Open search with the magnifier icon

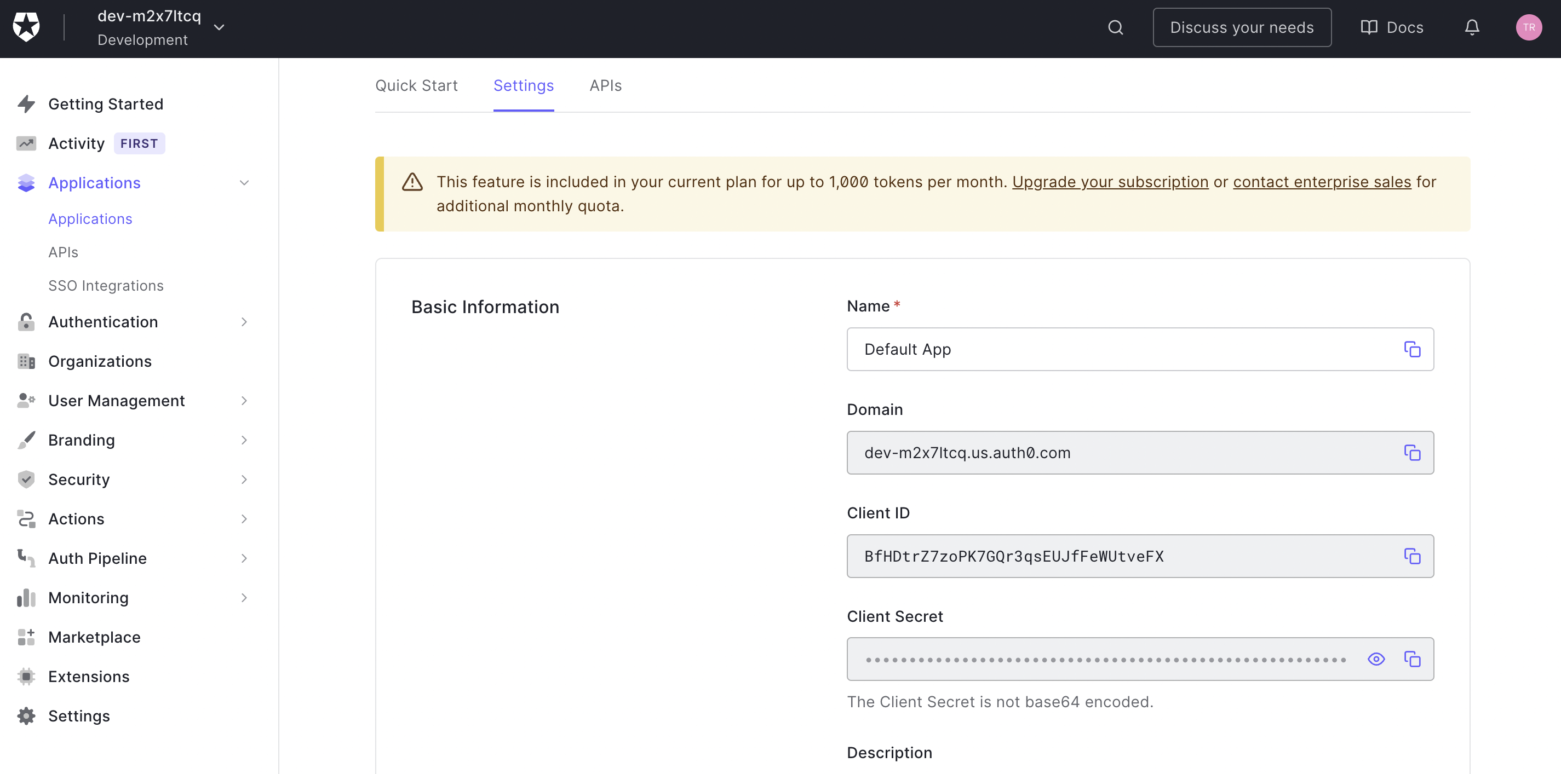tap(1116, 27)
